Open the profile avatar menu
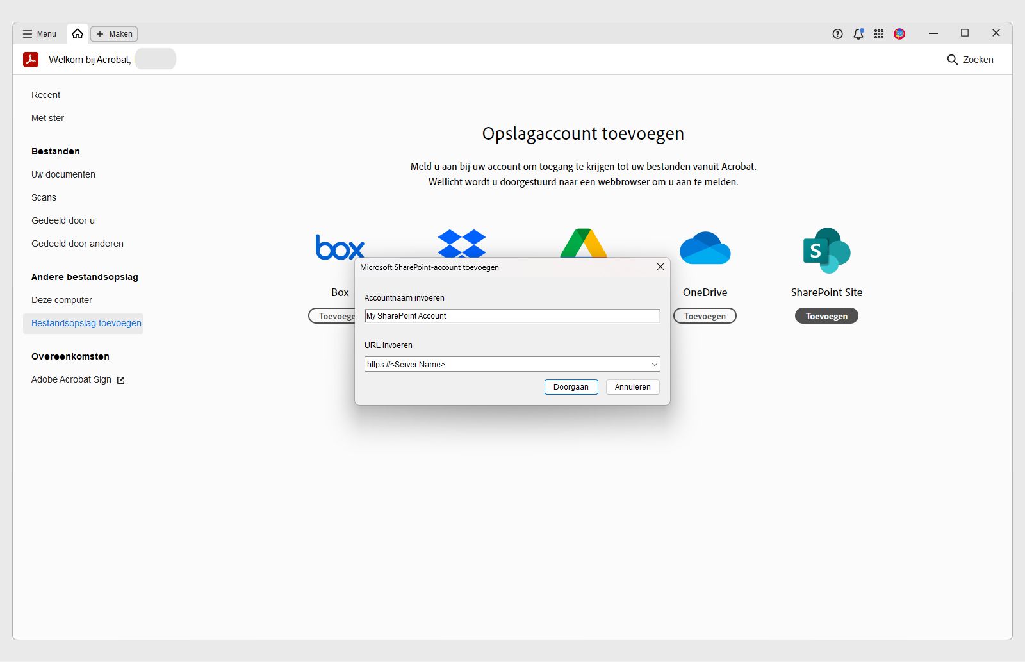Viewport: 1025px width, 662px height. coord(899,34)
